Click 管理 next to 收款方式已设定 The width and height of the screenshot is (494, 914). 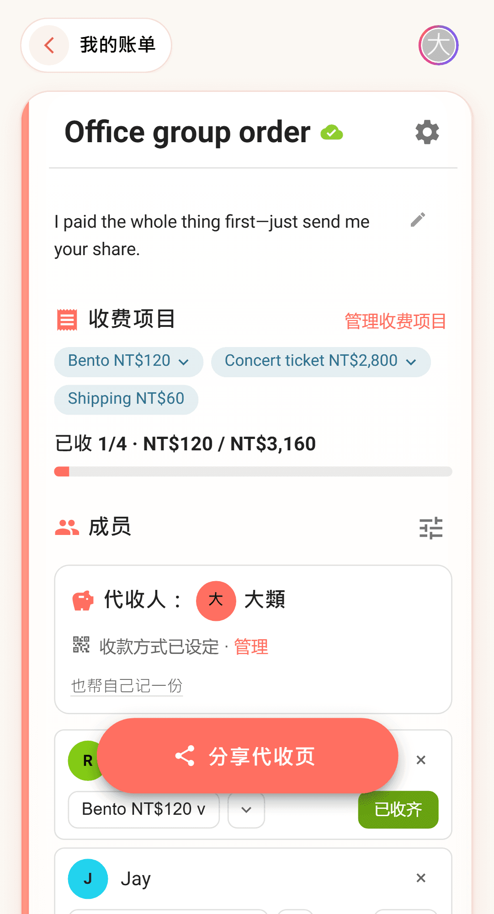click(251, 647)
